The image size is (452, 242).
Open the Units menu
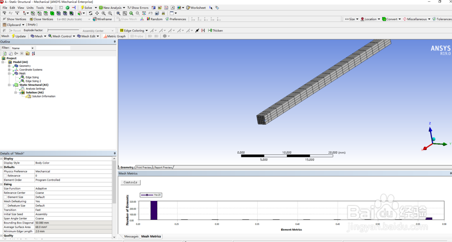tap(30, 8)
